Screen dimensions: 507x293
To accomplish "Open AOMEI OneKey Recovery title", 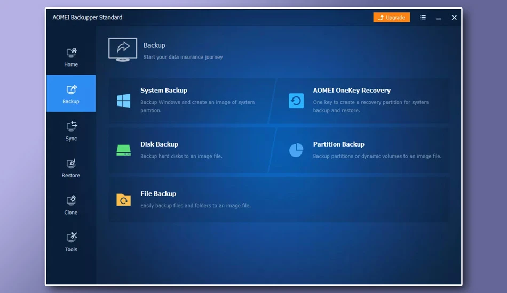I will click(x=352, y=91).
